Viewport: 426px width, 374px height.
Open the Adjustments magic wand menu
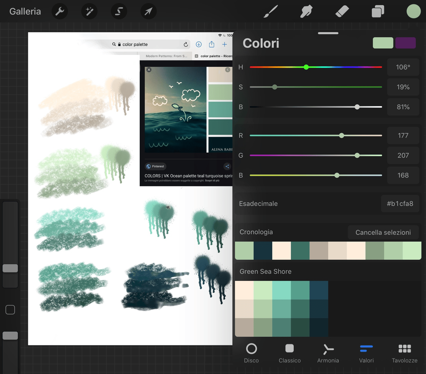89,11
